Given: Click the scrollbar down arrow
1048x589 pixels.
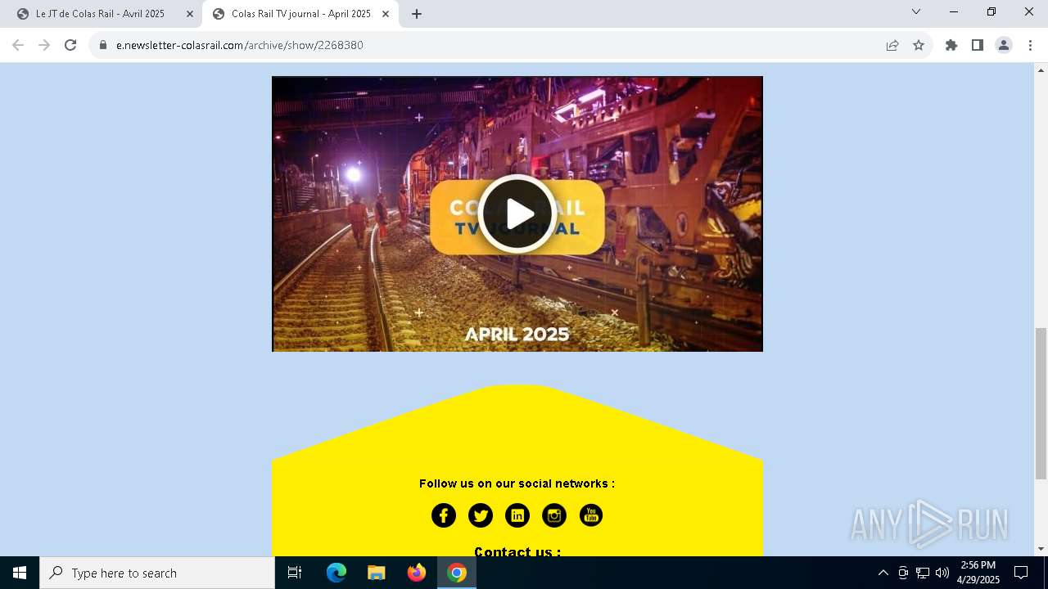Looking at the screenshot, I should click(1041, 549).
